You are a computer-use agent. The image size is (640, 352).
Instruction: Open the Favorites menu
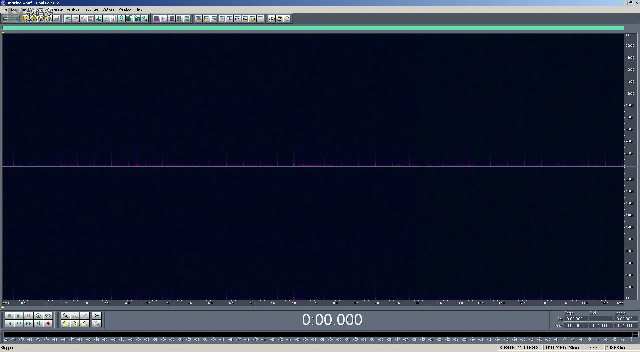pyautogui.click(x=91, y=9)
